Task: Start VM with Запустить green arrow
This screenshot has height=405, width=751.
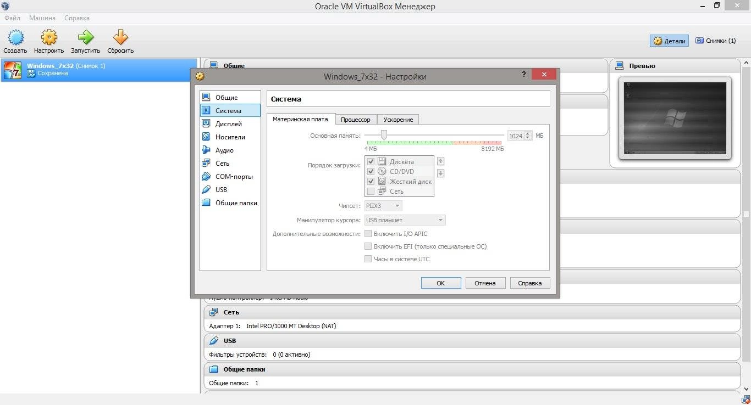Action: 85,37
